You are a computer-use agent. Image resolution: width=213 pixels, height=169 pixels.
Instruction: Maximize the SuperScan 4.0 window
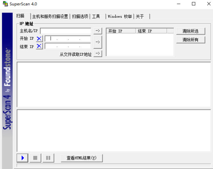[x=193, y=4]
